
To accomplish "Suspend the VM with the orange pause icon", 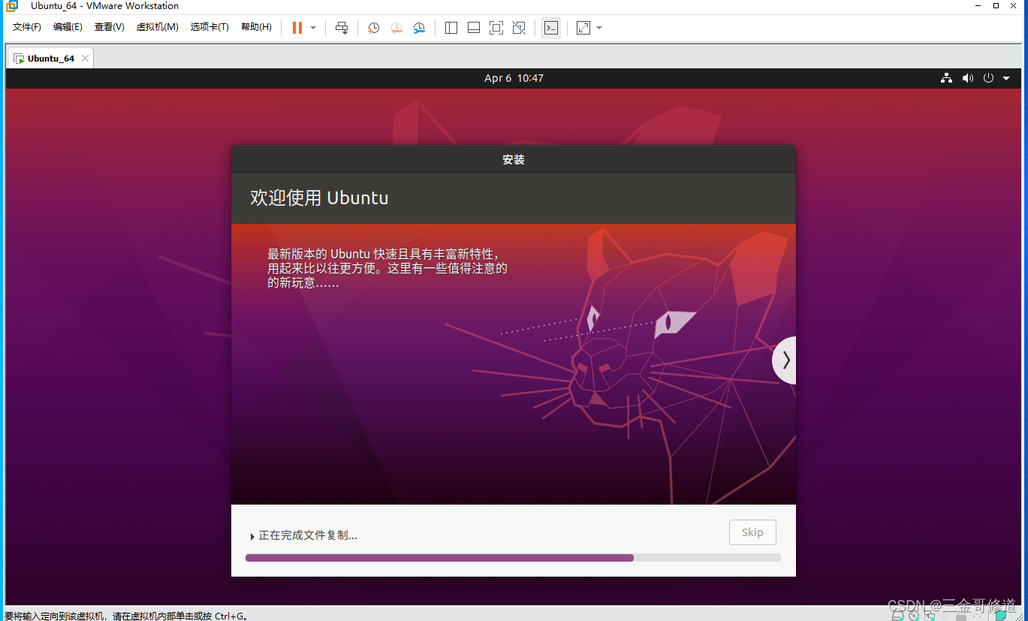I will click(x=297, y=28).
